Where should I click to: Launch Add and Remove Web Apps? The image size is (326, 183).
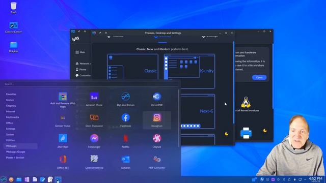(63, 100)
